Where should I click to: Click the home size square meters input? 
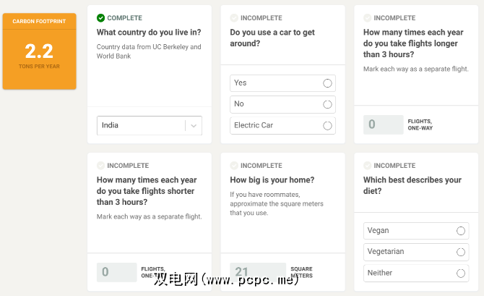(x=250, y=272)
